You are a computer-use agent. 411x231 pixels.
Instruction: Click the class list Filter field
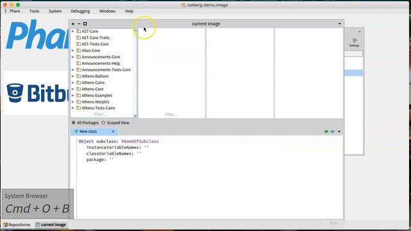[x=171, y=114]
